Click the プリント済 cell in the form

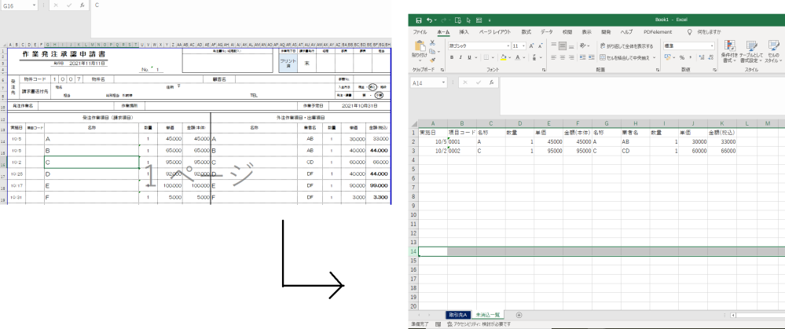click(288, 63)
